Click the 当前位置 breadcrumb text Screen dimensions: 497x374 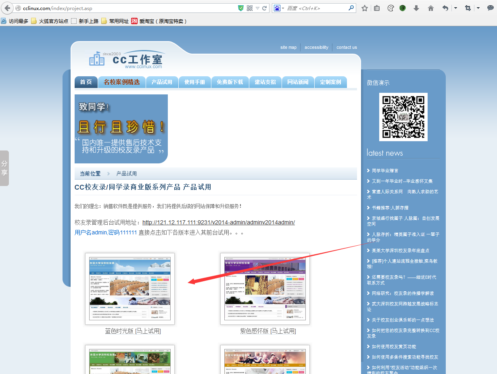tap(90, 173)
